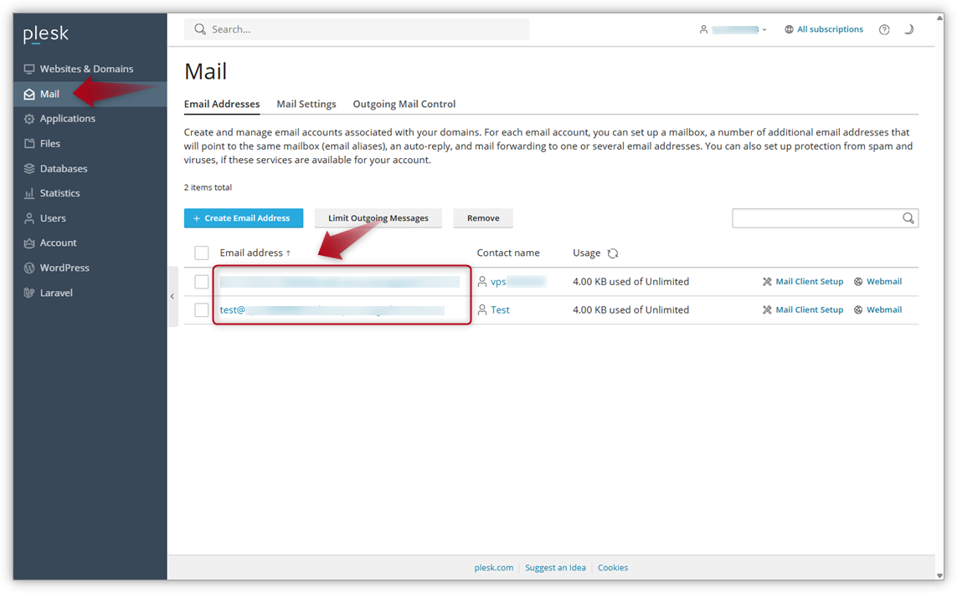Screen dimensions: 957x593
Task: Open Mail Client Setup for the first mailbox
Action: [809, 281]
